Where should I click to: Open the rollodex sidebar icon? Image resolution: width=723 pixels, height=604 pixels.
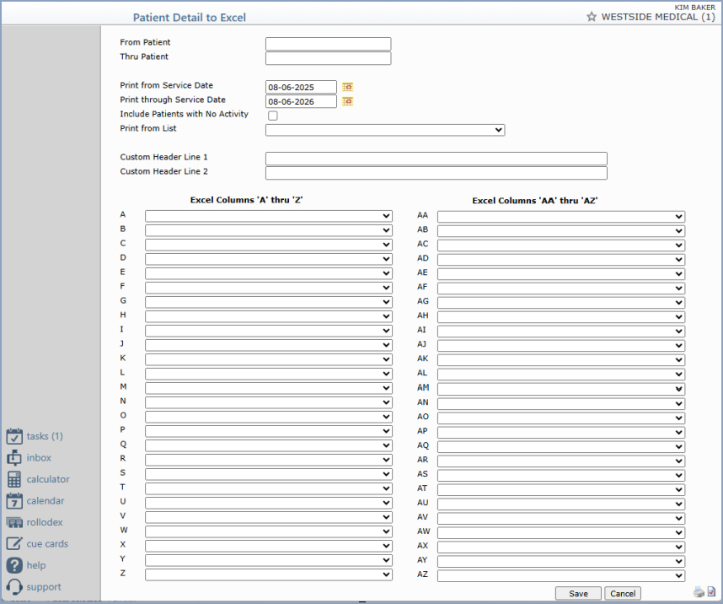pos(14,522)
